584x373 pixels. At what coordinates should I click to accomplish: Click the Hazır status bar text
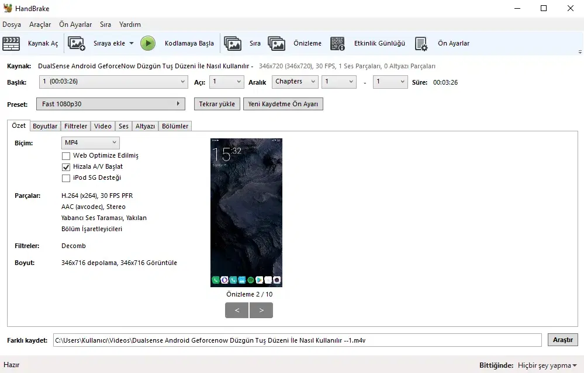pos(12,365)
